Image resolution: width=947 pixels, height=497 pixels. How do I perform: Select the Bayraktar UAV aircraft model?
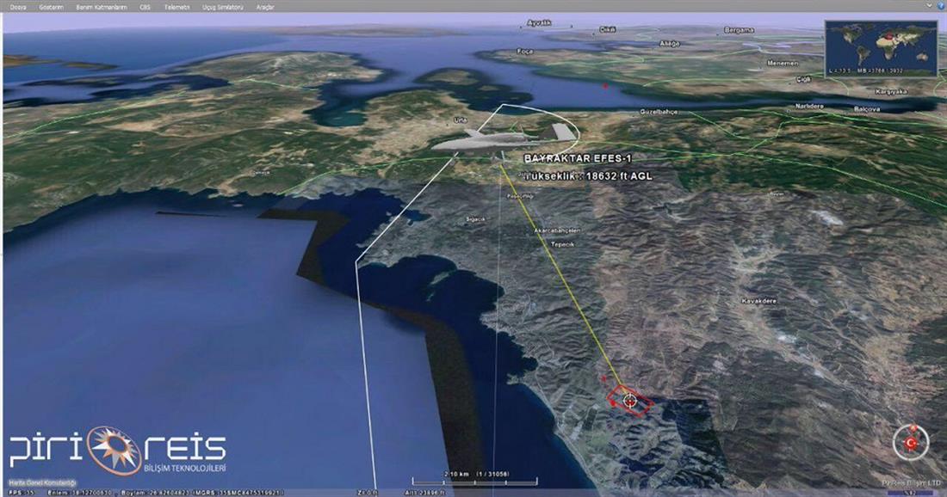506,139
